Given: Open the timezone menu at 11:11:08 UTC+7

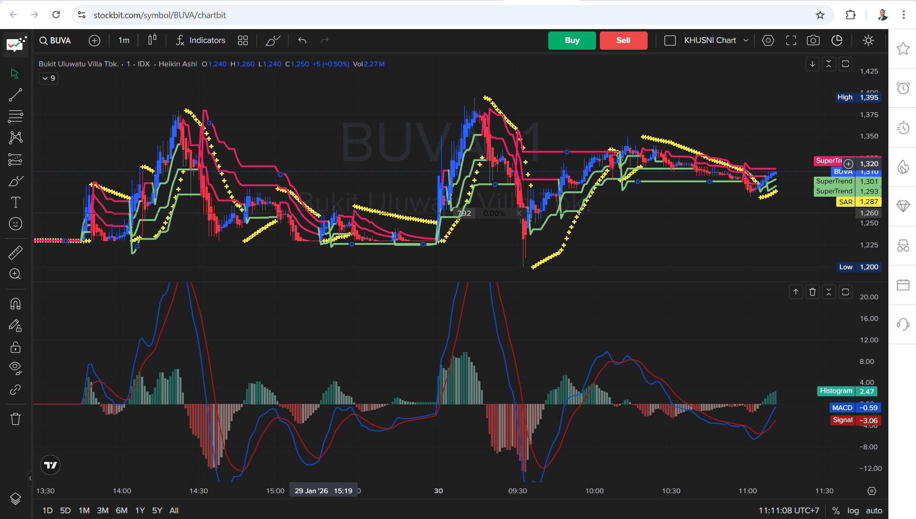Looking at the screenshot, I should coord(789,510).
